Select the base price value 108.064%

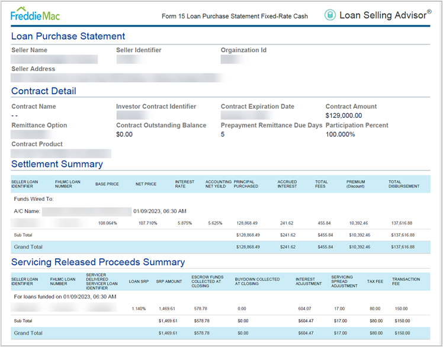coord(107,223)
